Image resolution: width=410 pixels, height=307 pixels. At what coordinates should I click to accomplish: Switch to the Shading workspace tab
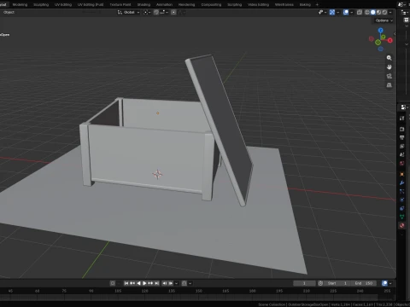pyautogui.click(x=143, y=4)
